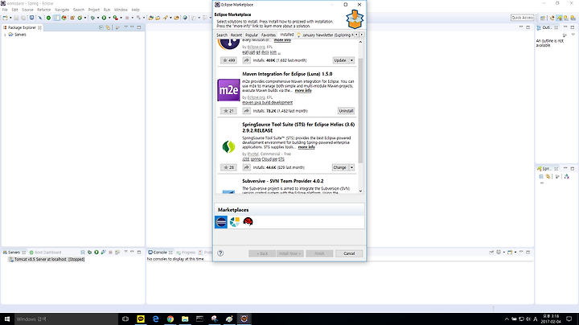The width and height of the screenshot is (579, 325).
Task: Open the Servers view menu arrow
Action: 125,252
